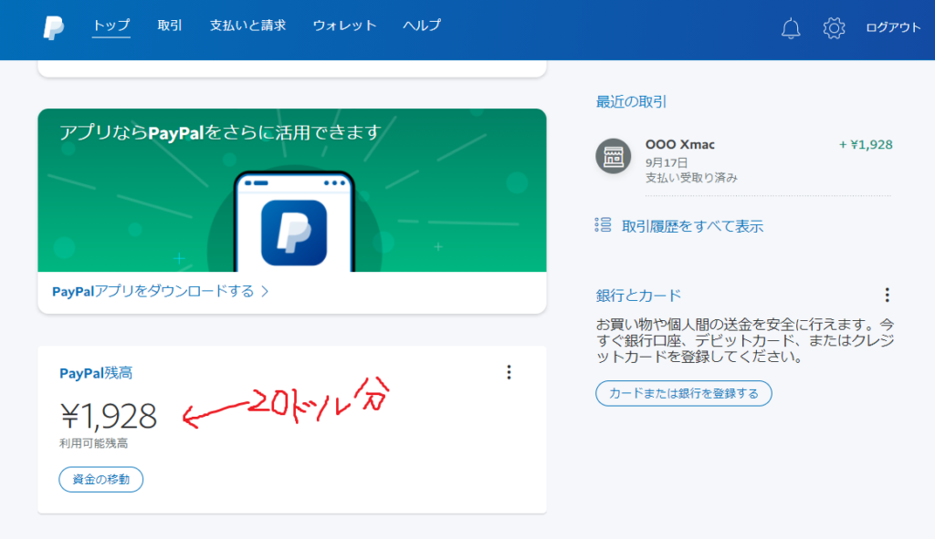Click the PayPal logo in header
The image size is (935, 539).
53,27
